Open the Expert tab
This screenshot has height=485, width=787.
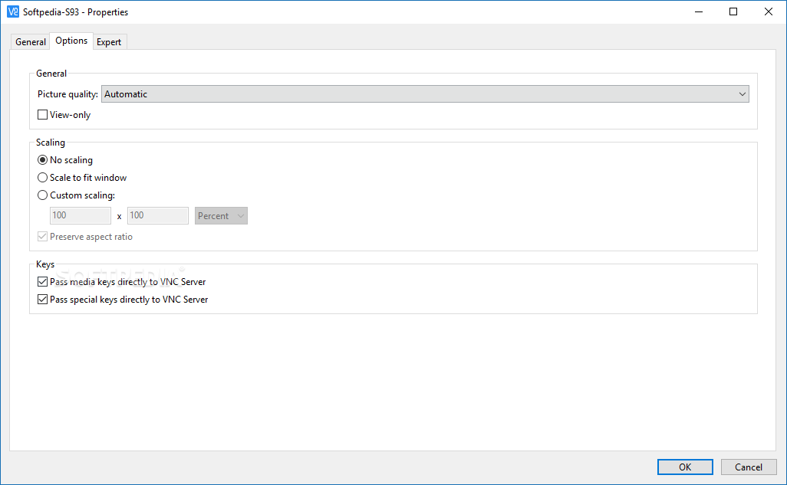[x=109, y=42]
